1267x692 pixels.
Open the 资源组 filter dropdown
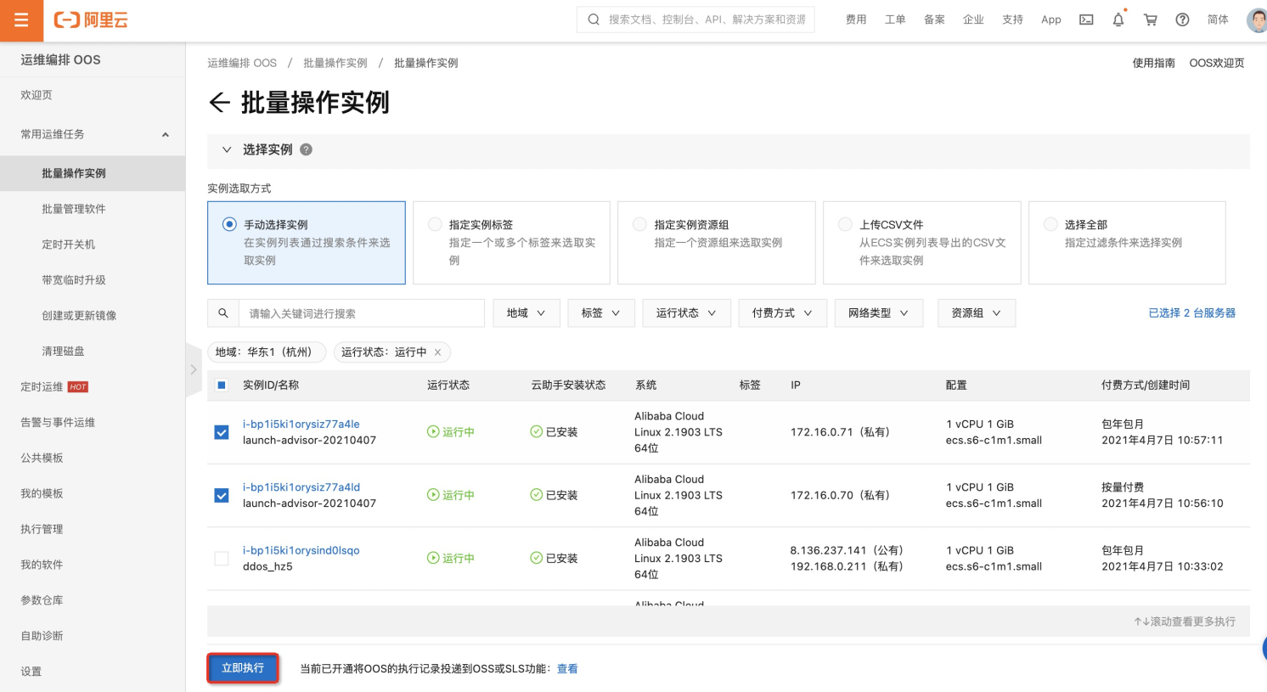[977, 313]
